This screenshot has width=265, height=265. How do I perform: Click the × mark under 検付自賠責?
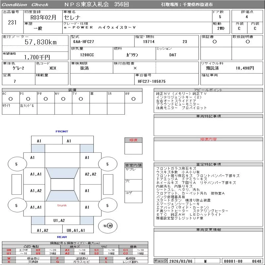(x=135, y=68)
